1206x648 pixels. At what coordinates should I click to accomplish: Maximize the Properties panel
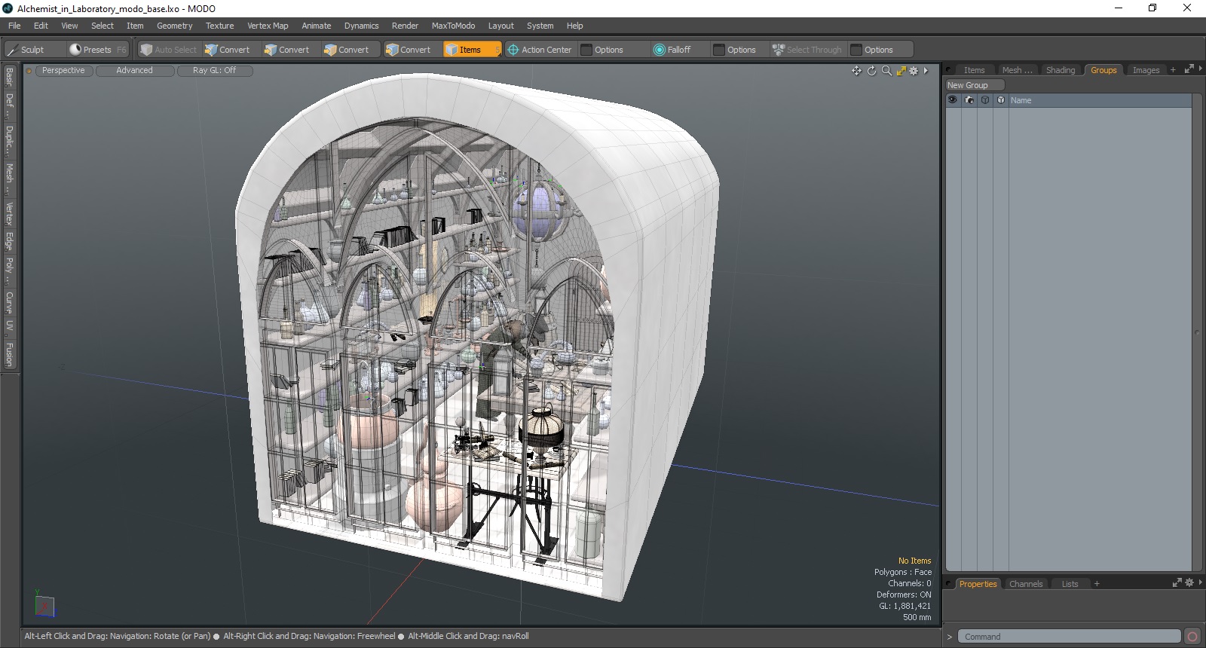(1177, 583)
